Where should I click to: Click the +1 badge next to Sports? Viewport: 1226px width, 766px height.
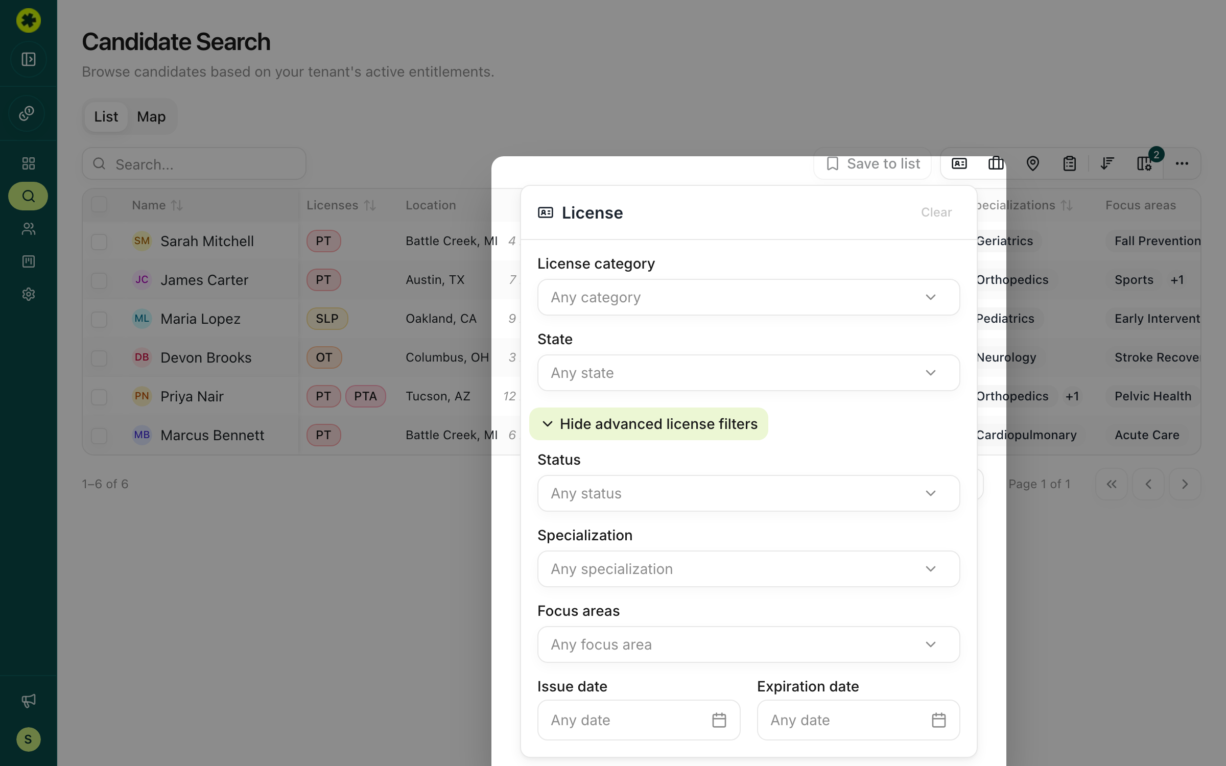(x=1177, y=280)
